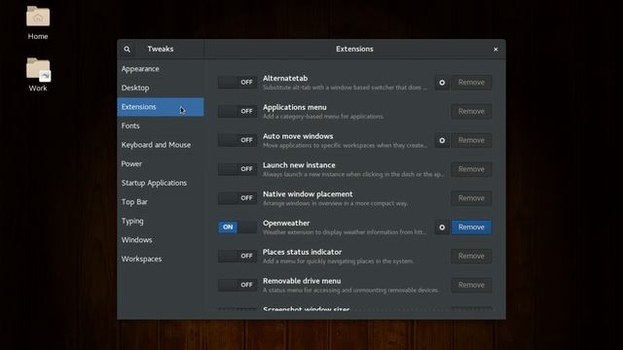Select the Extensions sidebar item
Viewport: 623px width, 350px height.
click(161, 107)
